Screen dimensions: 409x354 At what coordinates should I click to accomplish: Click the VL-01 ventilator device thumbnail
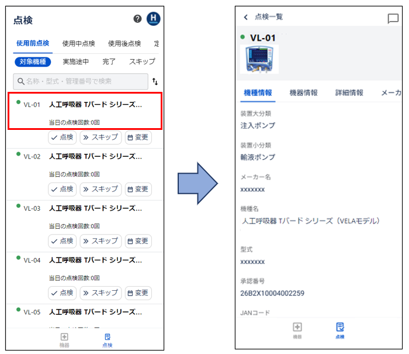tap(259, 59)
